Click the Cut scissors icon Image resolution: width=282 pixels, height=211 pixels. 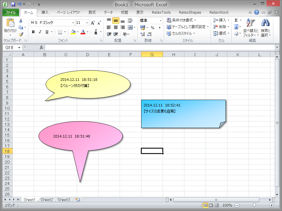pyautogui.click(x=21, y=21)
